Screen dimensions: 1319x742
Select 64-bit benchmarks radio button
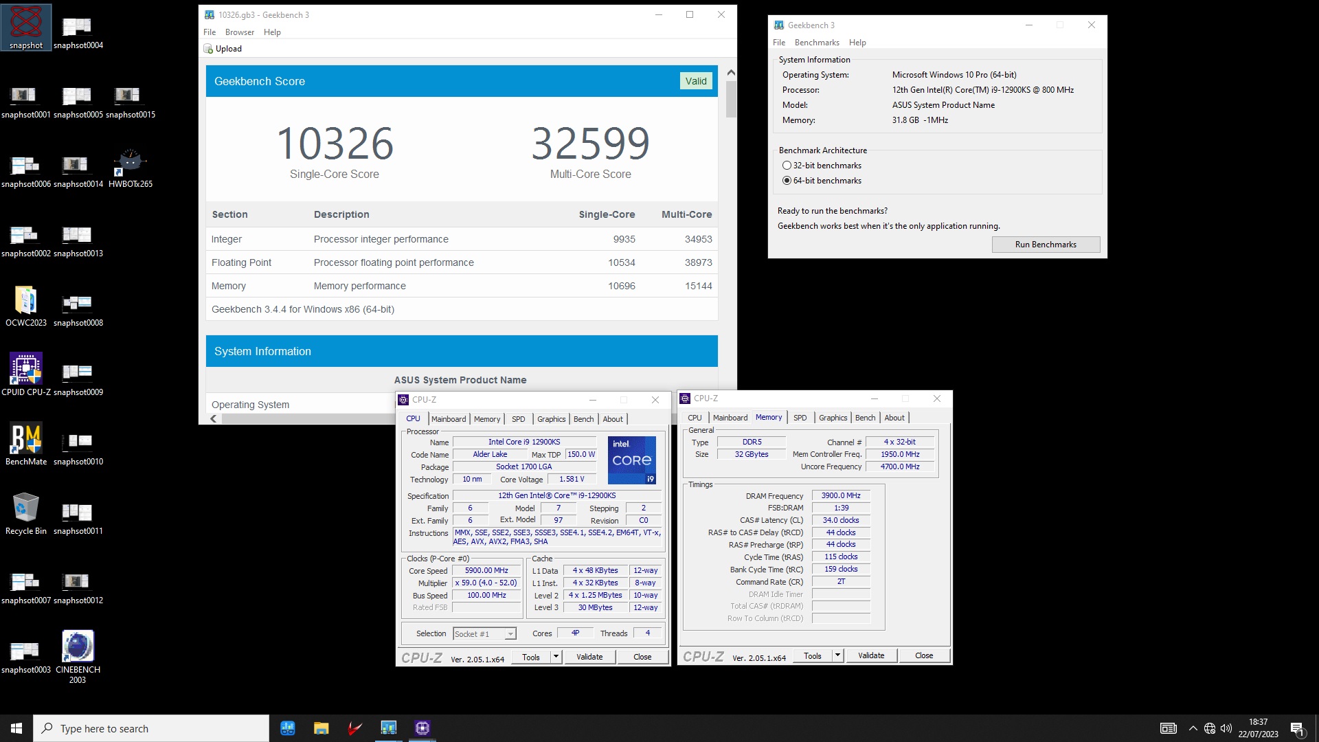pyautogui.click(x=787, y=181)
